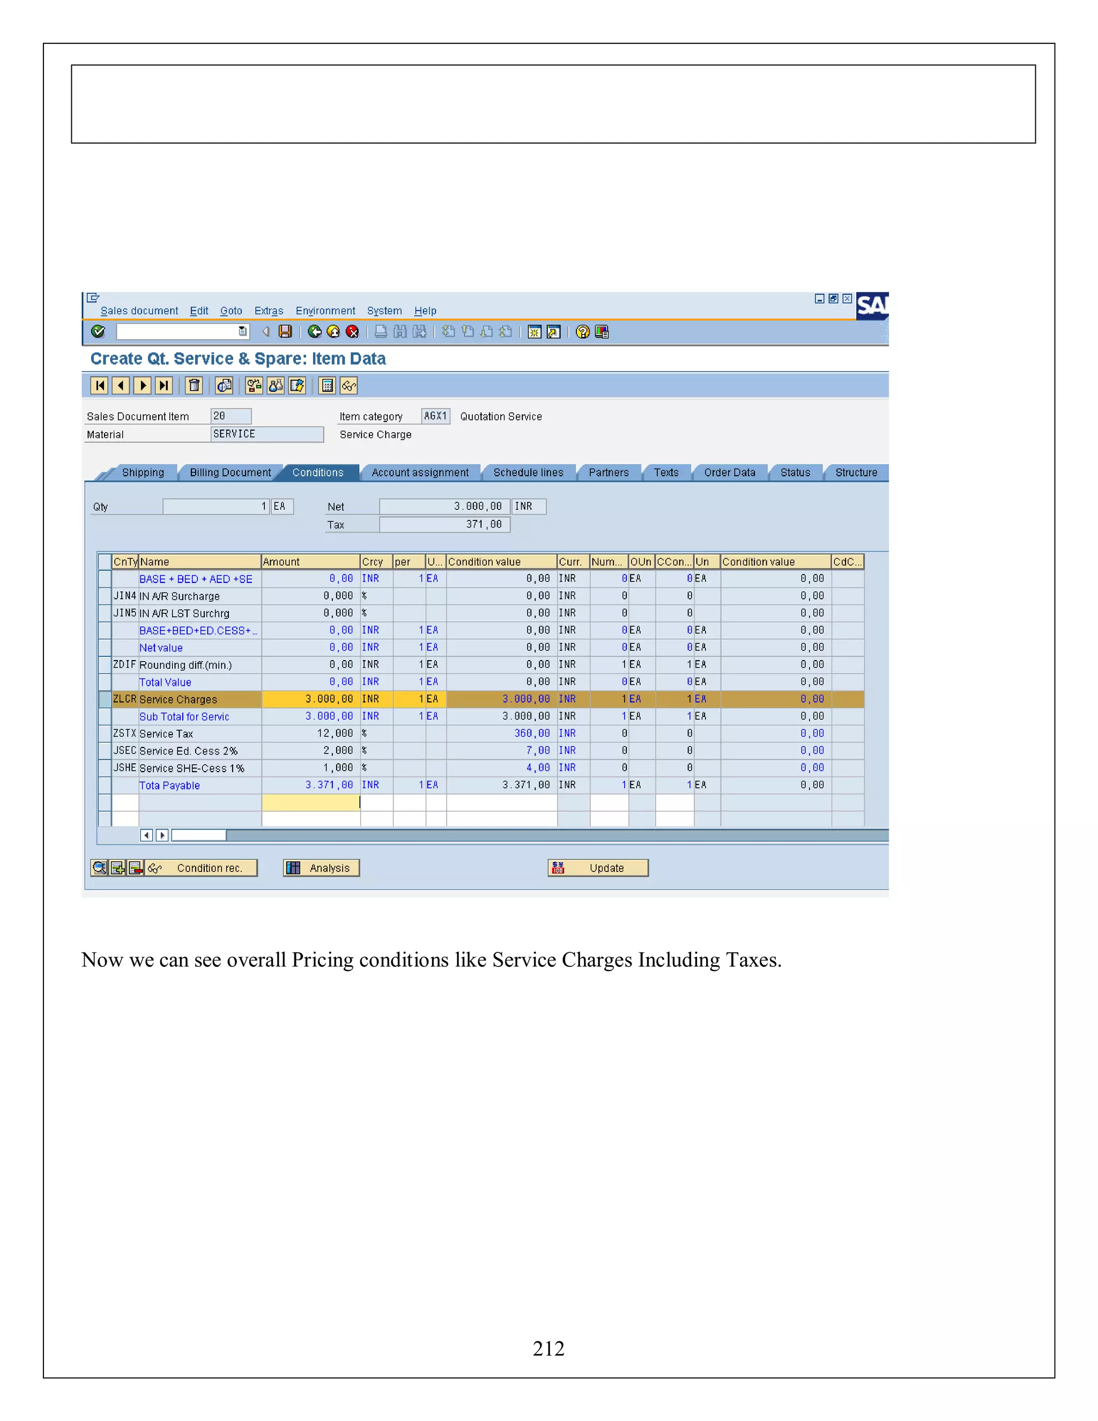1098x1421 pixels.
Task: Switch to the Schedule lines tab
Action: coord(528,472)
